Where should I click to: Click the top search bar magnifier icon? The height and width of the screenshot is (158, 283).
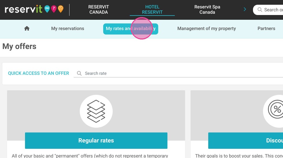tap(260, 9)
